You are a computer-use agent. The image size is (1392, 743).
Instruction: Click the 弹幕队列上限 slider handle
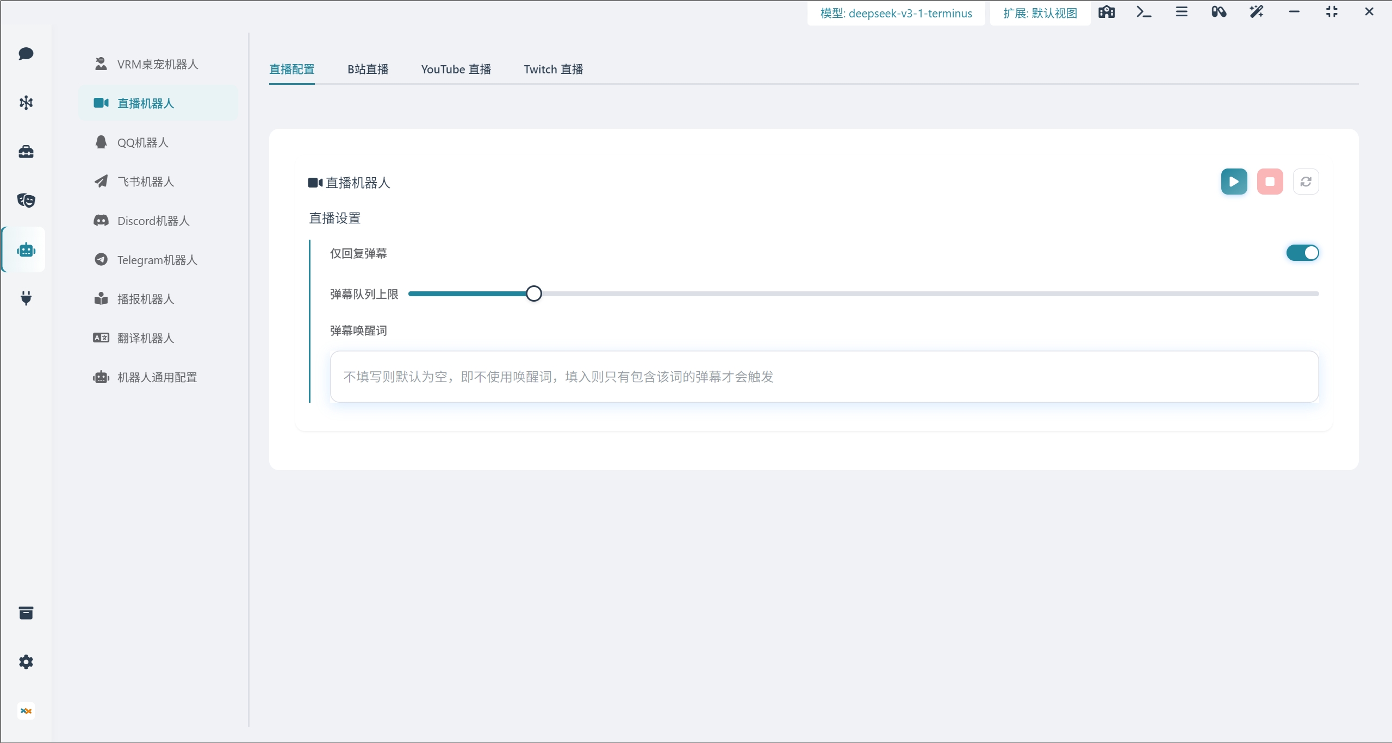534,294
